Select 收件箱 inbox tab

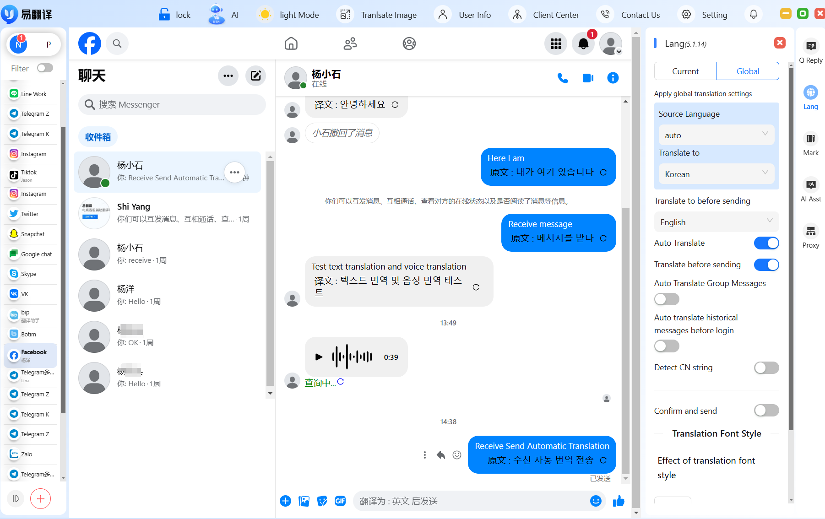[x=98, y=137]
